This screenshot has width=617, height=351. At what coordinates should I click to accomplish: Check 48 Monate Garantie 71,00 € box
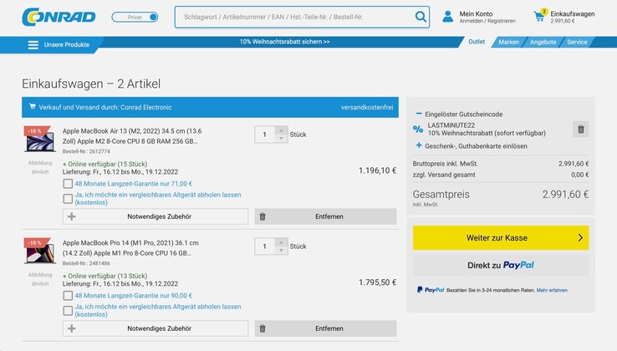(x=68, y=184)
